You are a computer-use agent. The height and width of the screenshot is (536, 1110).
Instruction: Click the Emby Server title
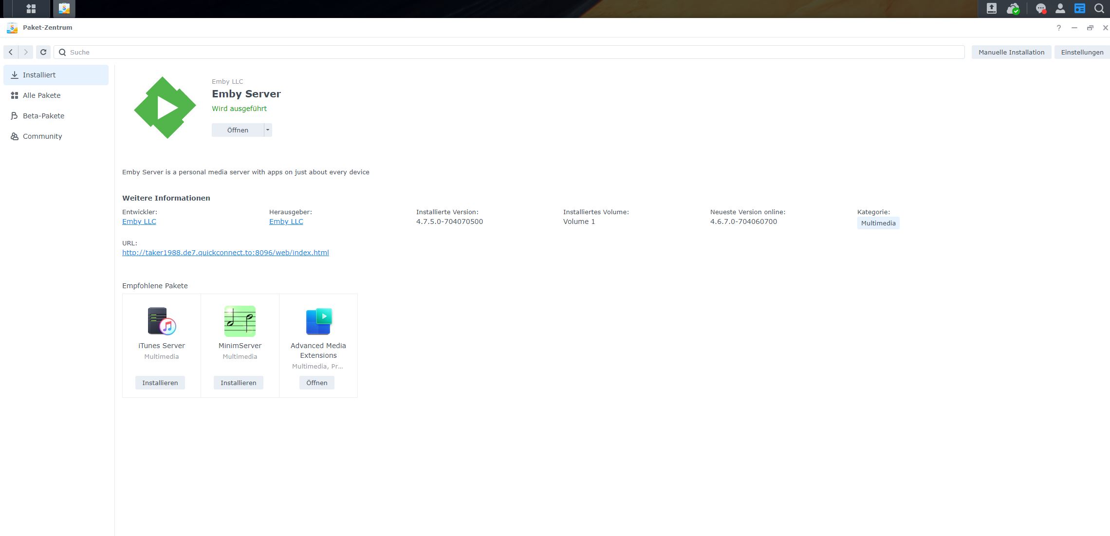point(246,94)
